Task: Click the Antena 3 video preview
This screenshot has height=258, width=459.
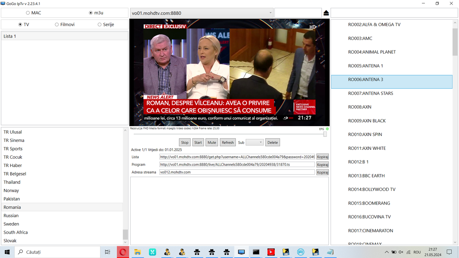Action: point(229,72)
